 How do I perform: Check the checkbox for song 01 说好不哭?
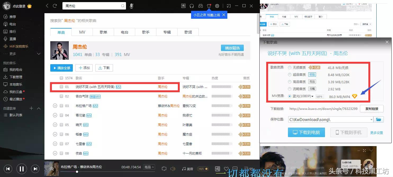click(x=61, y=87)
